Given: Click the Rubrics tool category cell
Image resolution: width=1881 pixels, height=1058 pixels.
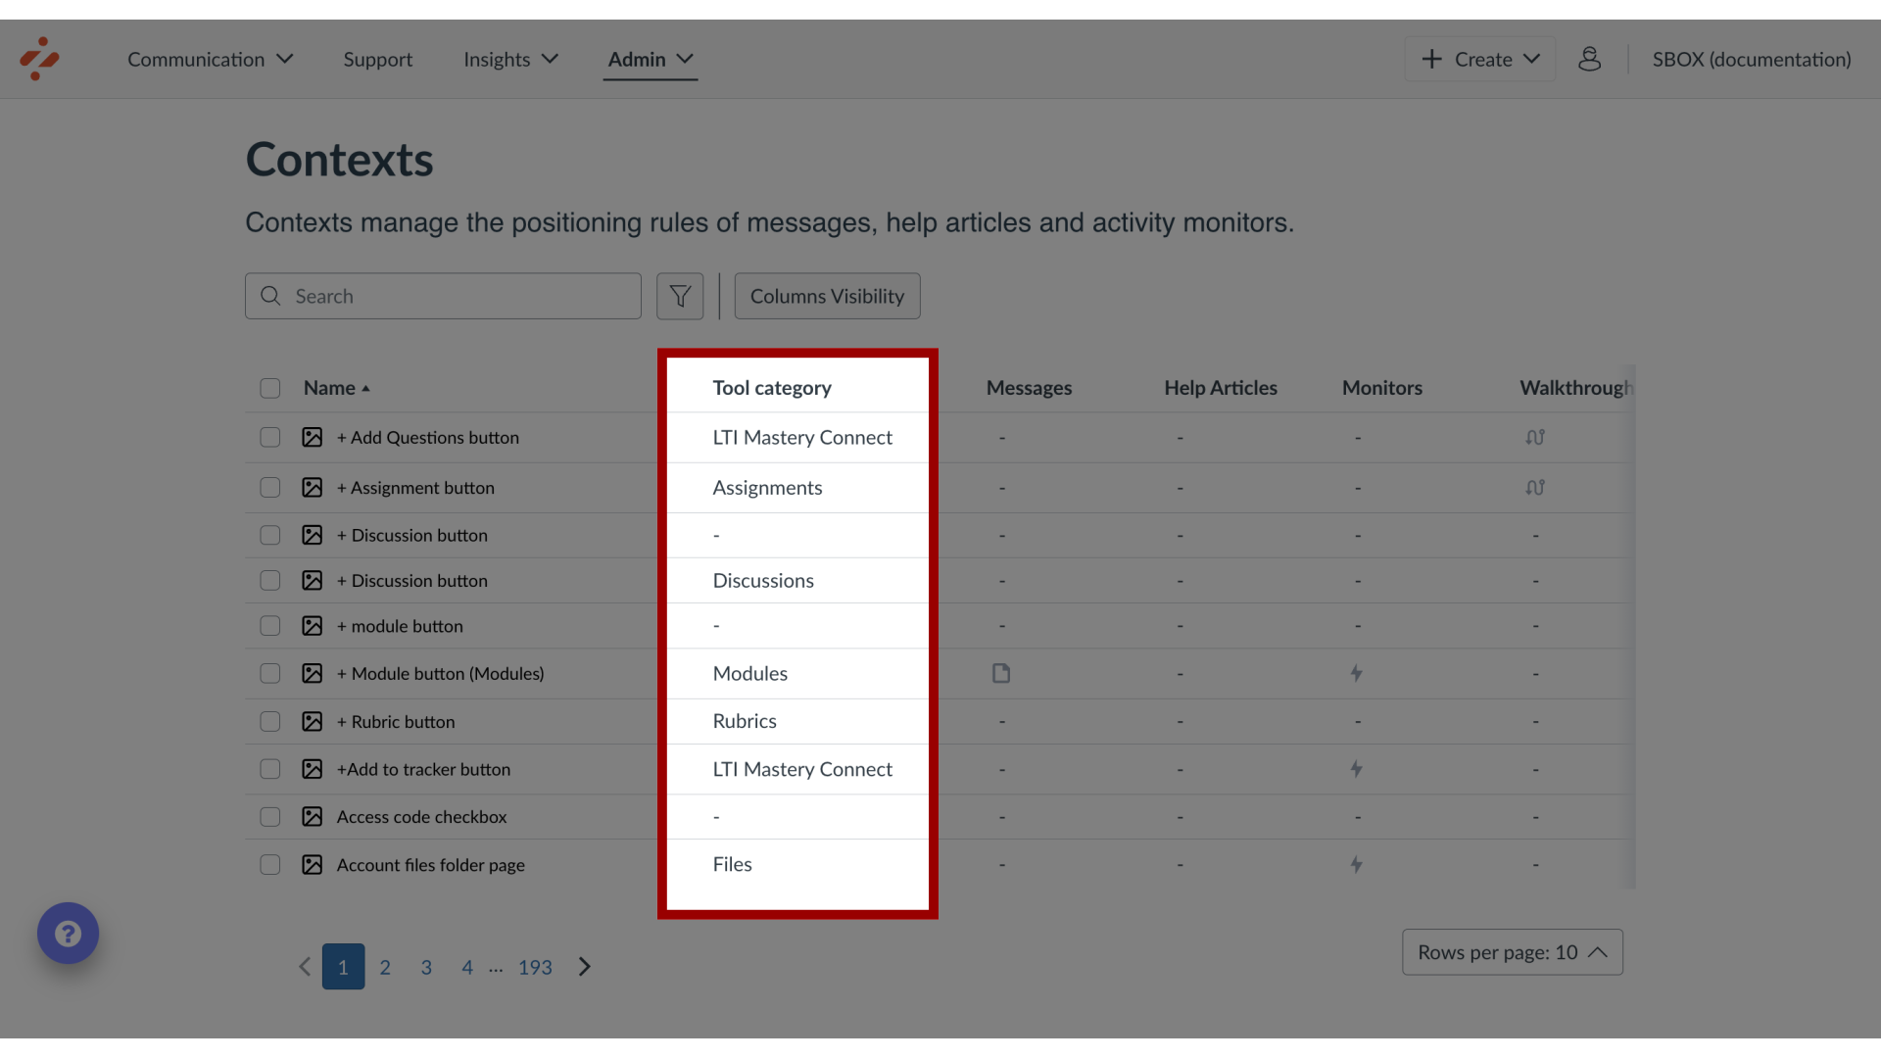Looking at the screenshot, I should point(745,721).
